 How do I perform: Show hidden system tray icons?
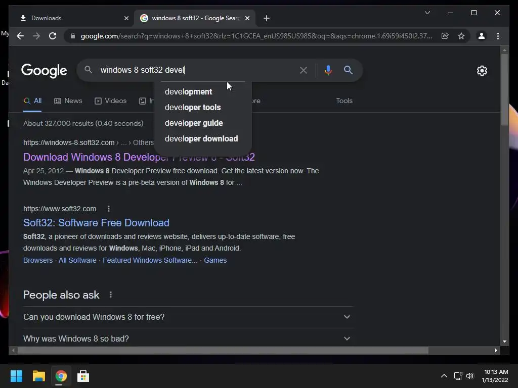tap(444, 376)
